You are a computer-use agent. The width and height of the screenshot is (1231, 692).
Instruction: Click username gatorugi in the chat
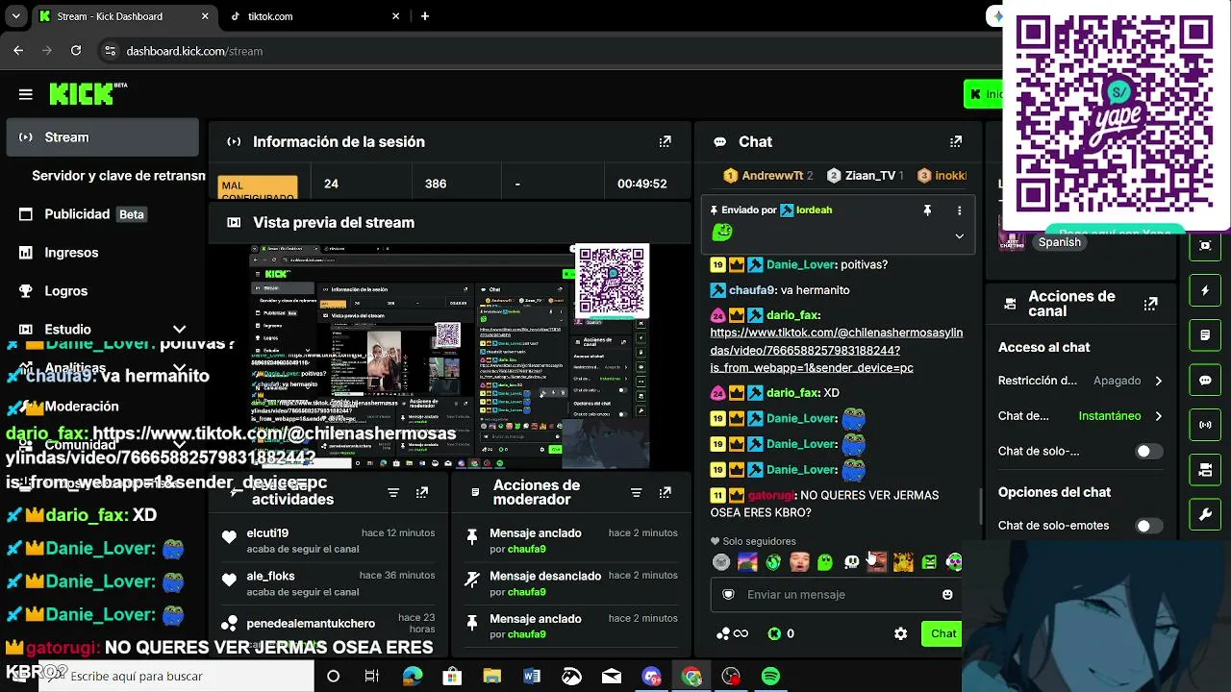[770, 495]
